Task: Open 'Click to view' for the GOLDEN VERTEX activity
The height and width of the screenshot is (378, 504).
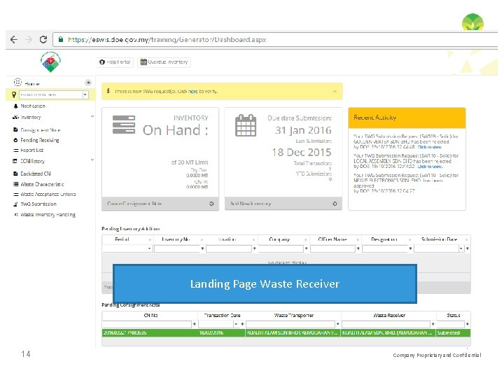Action: (429, 147)
